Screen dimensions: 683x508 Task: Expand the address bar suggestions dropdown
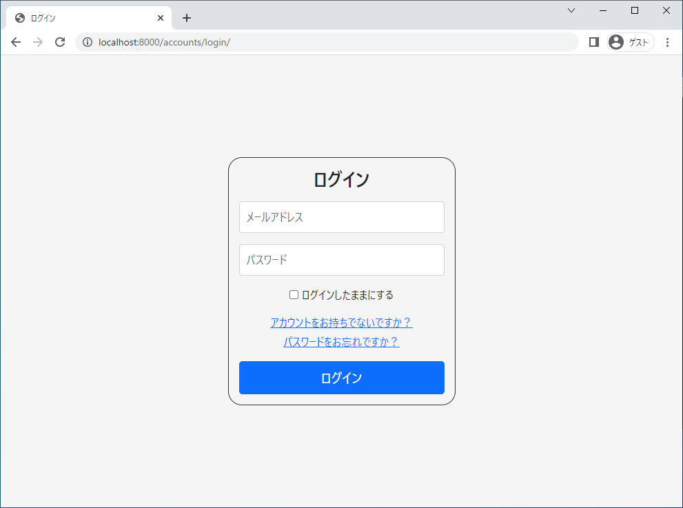tap(571, 10)
